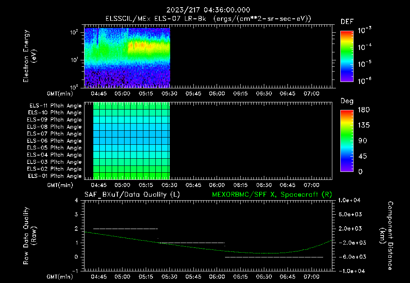Image resolution: width=410 pixels, height=283 pixels.
Task: Click the SAF_BXuT/Data Quality (L) legend title
Action: (x=132, y=195)
